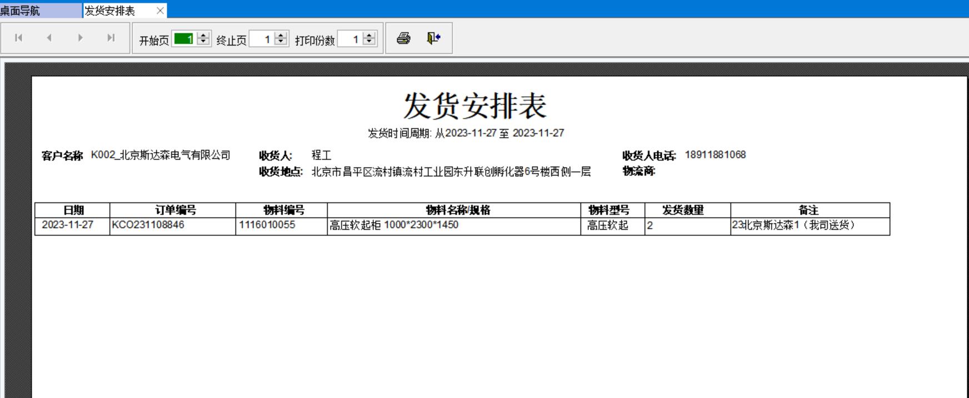Increase the 终止页 value by one
The image size is (969, 398).
coord(281,36)
